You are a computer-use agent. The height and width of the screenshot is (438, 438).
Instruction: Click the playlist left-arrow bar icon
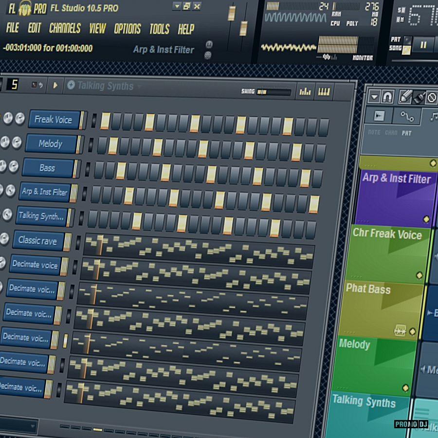(379, 116)
